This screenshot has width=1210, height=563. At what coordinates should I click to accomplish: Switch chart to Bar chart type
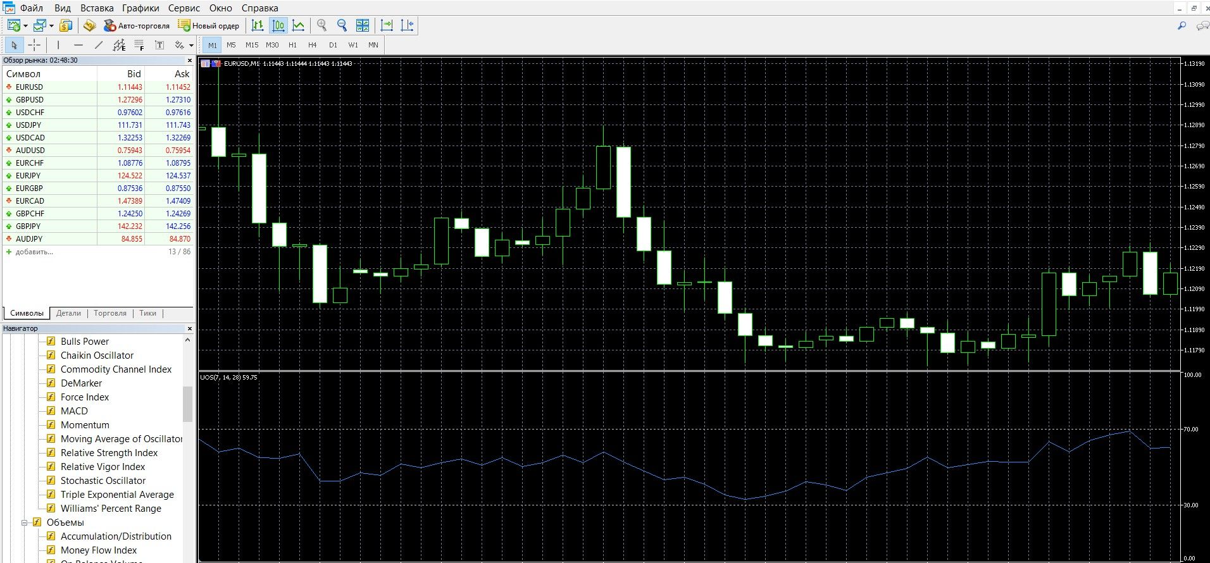pyautogui.click(x=258, y=25)
